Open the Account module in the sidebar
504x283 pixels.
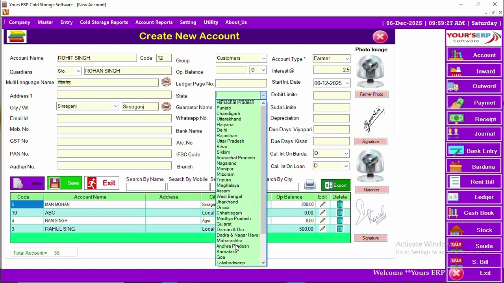474,55
